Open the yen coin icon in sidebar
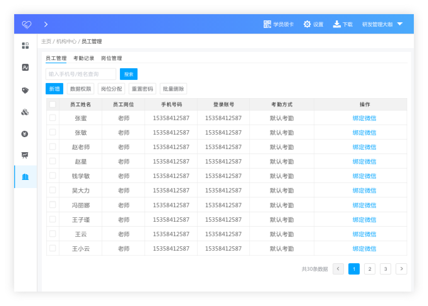This screenshot has width=428, height=306. pos(25,134)
